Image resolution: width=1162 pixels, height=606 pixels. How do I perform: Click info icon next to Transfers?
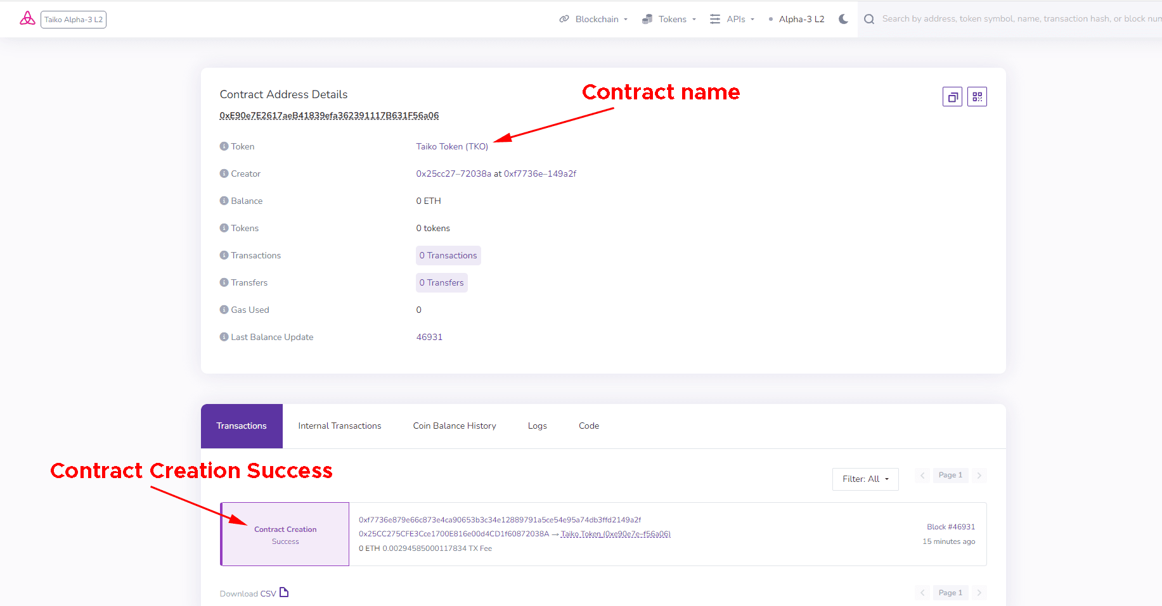point(224,282)
